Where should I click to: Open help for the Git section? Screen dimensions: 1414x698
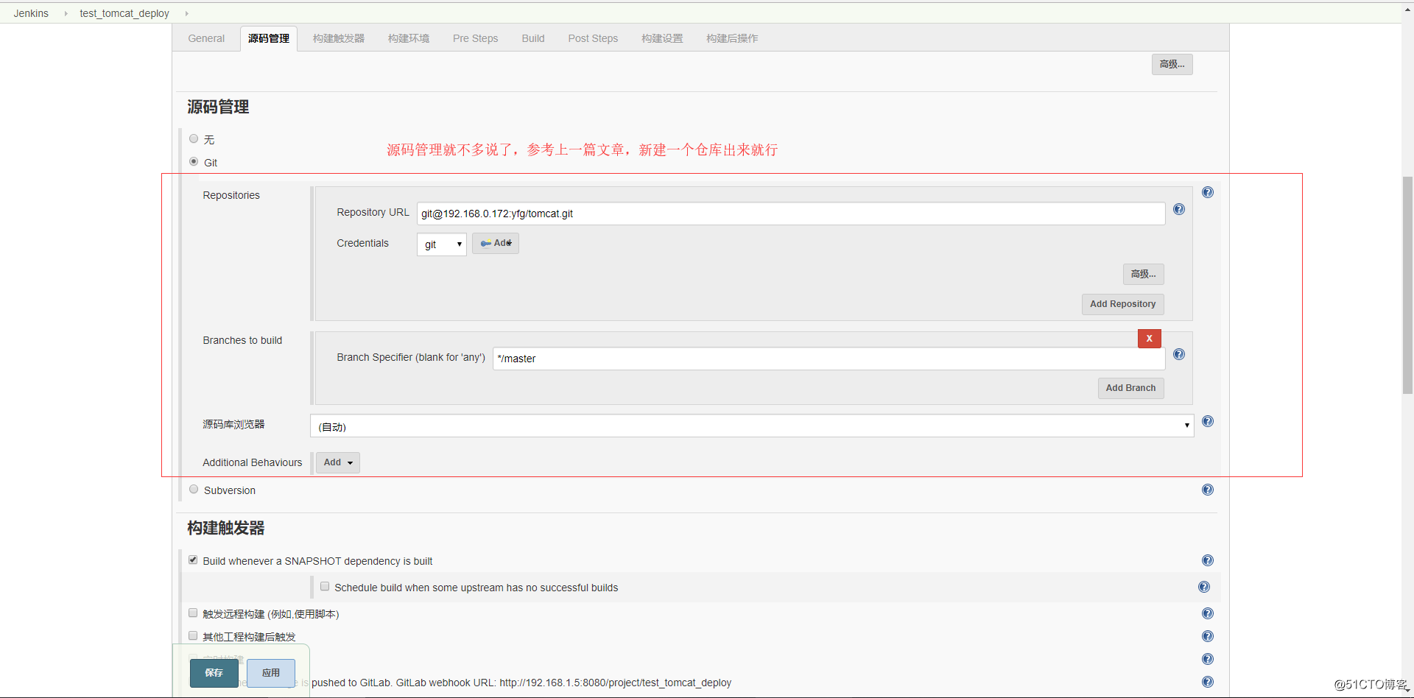tap(1208, 192)
